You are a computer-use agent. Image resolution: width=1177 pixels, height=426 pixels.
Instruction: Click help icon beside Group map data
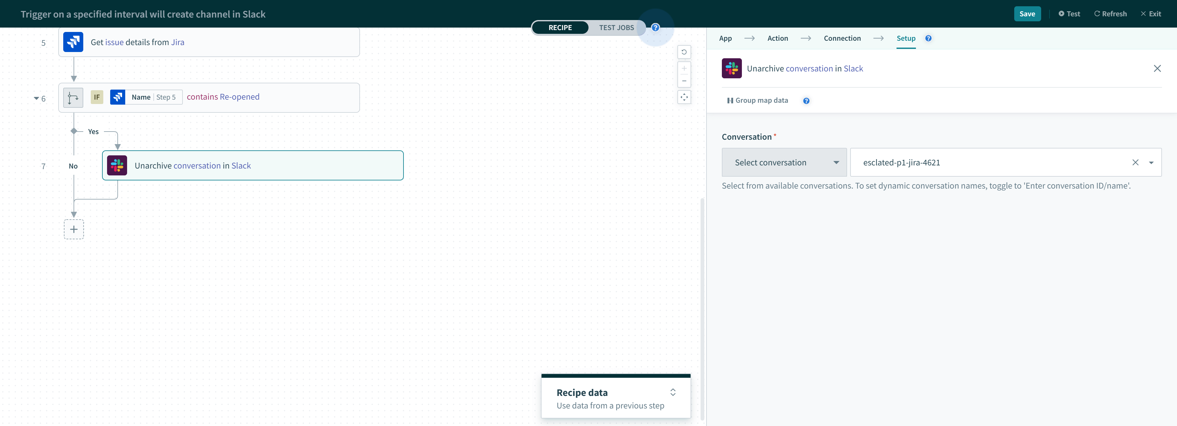[806, 101]
